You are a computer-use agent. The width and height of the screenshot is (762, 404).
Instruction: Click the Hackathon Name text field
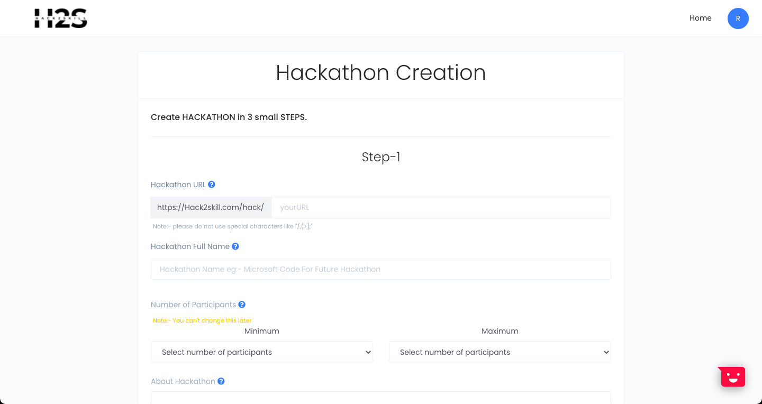(380, 269)
